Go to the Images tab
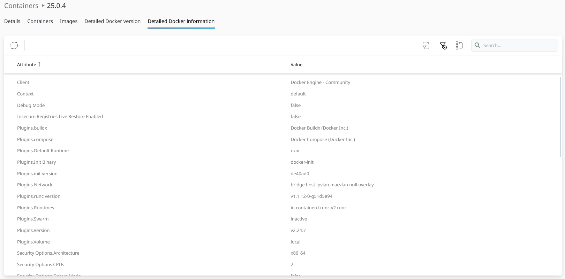565x279 pixels. (69, 21)
